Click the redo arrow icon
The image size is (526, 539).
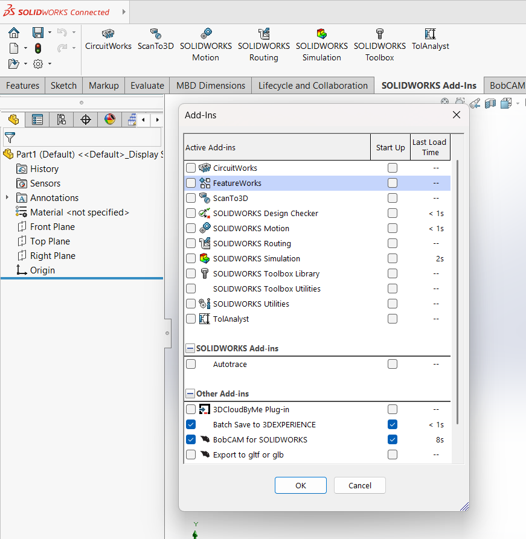coord(62,48)
